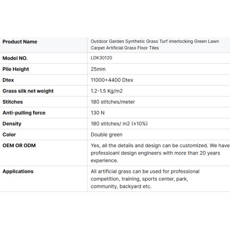
Task: Click the Product Name label cell
Action: (x=20, y=41)
